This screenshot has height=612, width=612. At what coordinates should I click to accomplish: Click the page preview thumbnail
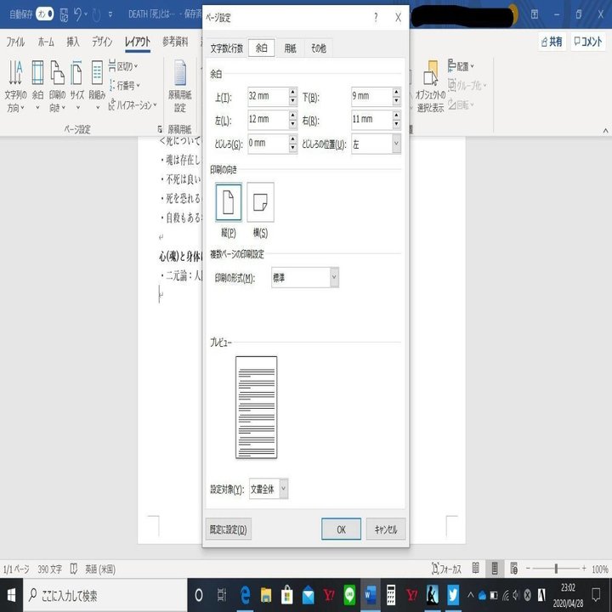point(256,407)
